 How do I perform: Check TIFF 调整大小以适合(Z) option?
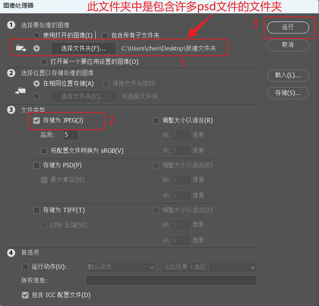coord(155,210)
